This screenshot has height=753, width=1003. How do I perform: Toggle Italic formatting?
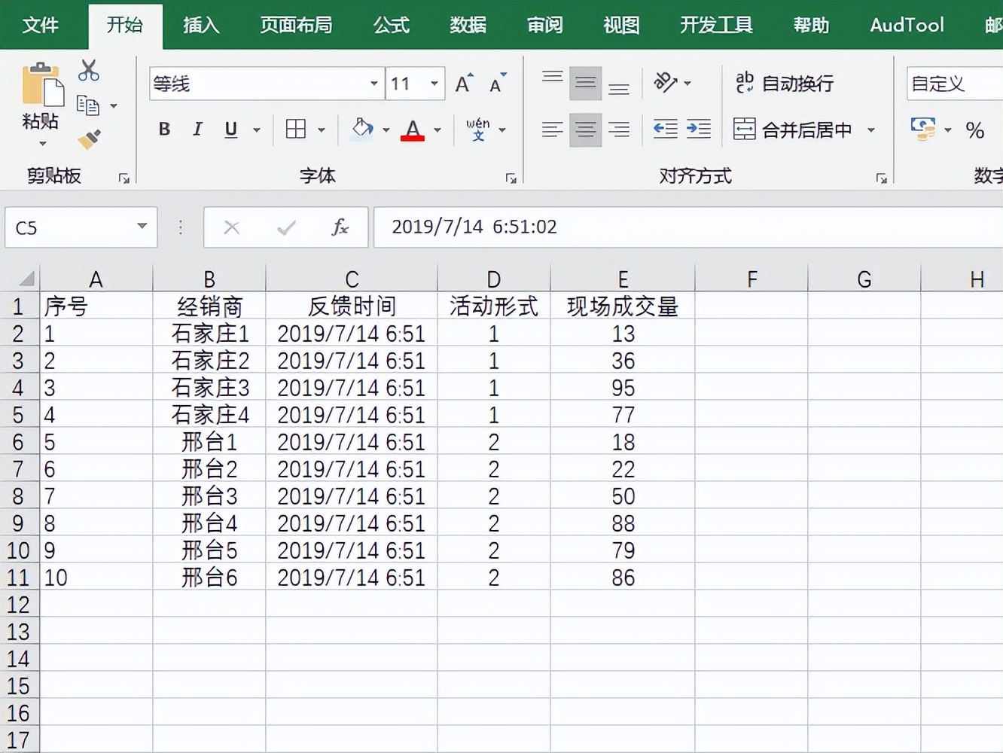(x=197, y=129)
